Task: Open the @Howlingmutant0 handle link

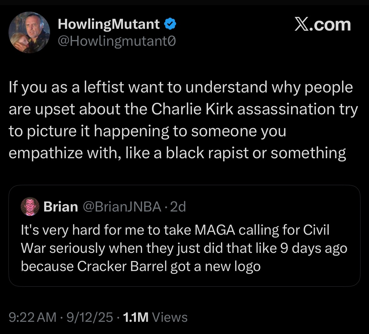Action: click(x=117, y=41)
